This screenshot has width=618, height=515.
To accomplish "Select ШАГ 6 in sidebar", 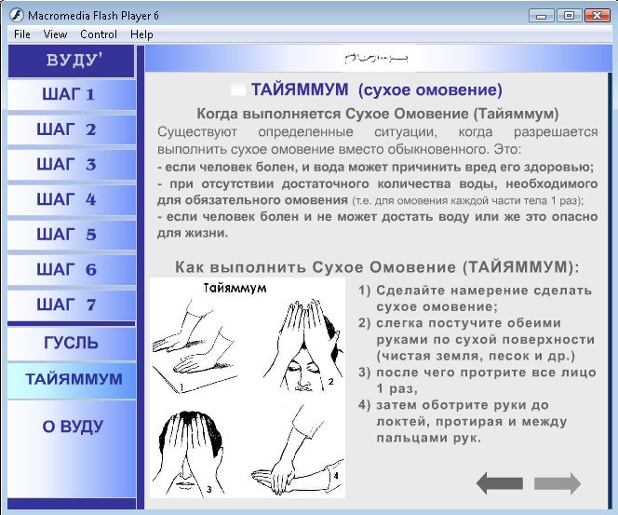I will tap(72, 270).
